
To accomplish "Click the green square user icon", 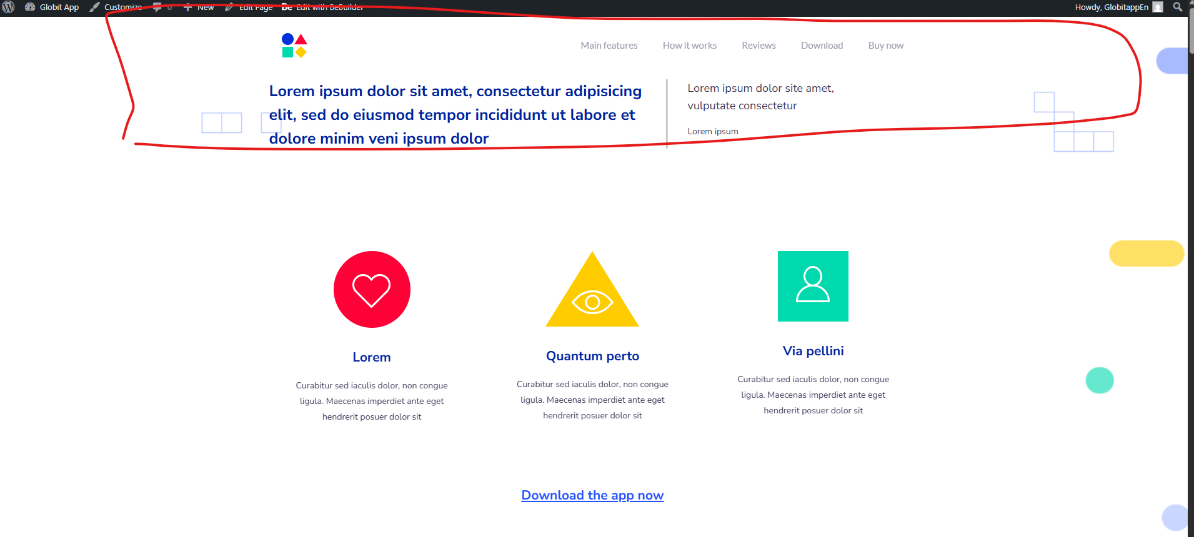I will tap(813, 286).
